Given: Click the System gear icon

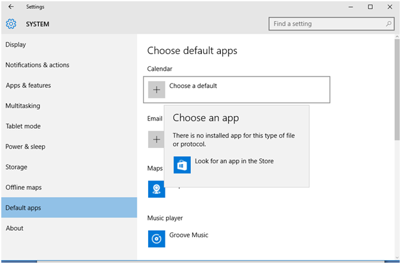Looking at the screenshot, I should pos(11,24).
